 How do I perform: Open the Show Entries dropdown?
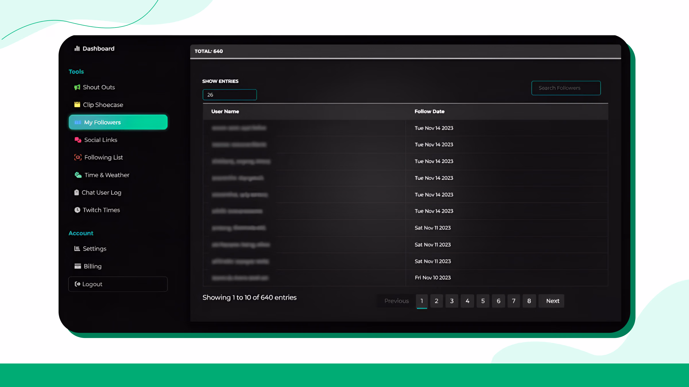230,95
